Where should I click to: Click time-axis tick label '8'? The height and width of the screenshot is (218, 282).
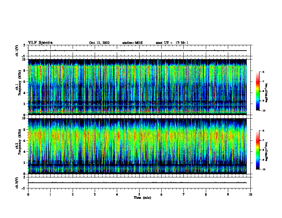206,194
